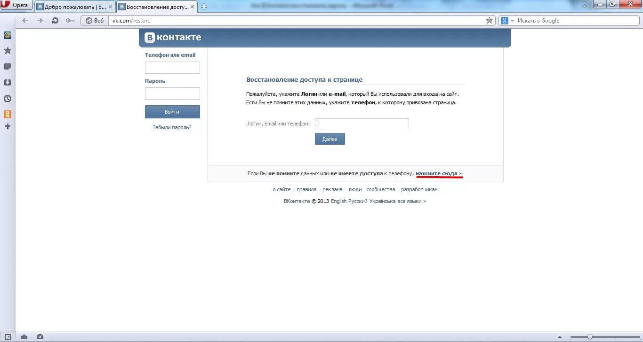The width and height of the screenshot is (643, 342).
Task: Click the 'ВКонтакте' footer link
Action: click(297, 201)
